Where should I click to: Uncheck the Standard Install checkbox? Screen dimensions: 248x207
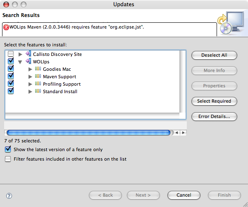(11, 91)
